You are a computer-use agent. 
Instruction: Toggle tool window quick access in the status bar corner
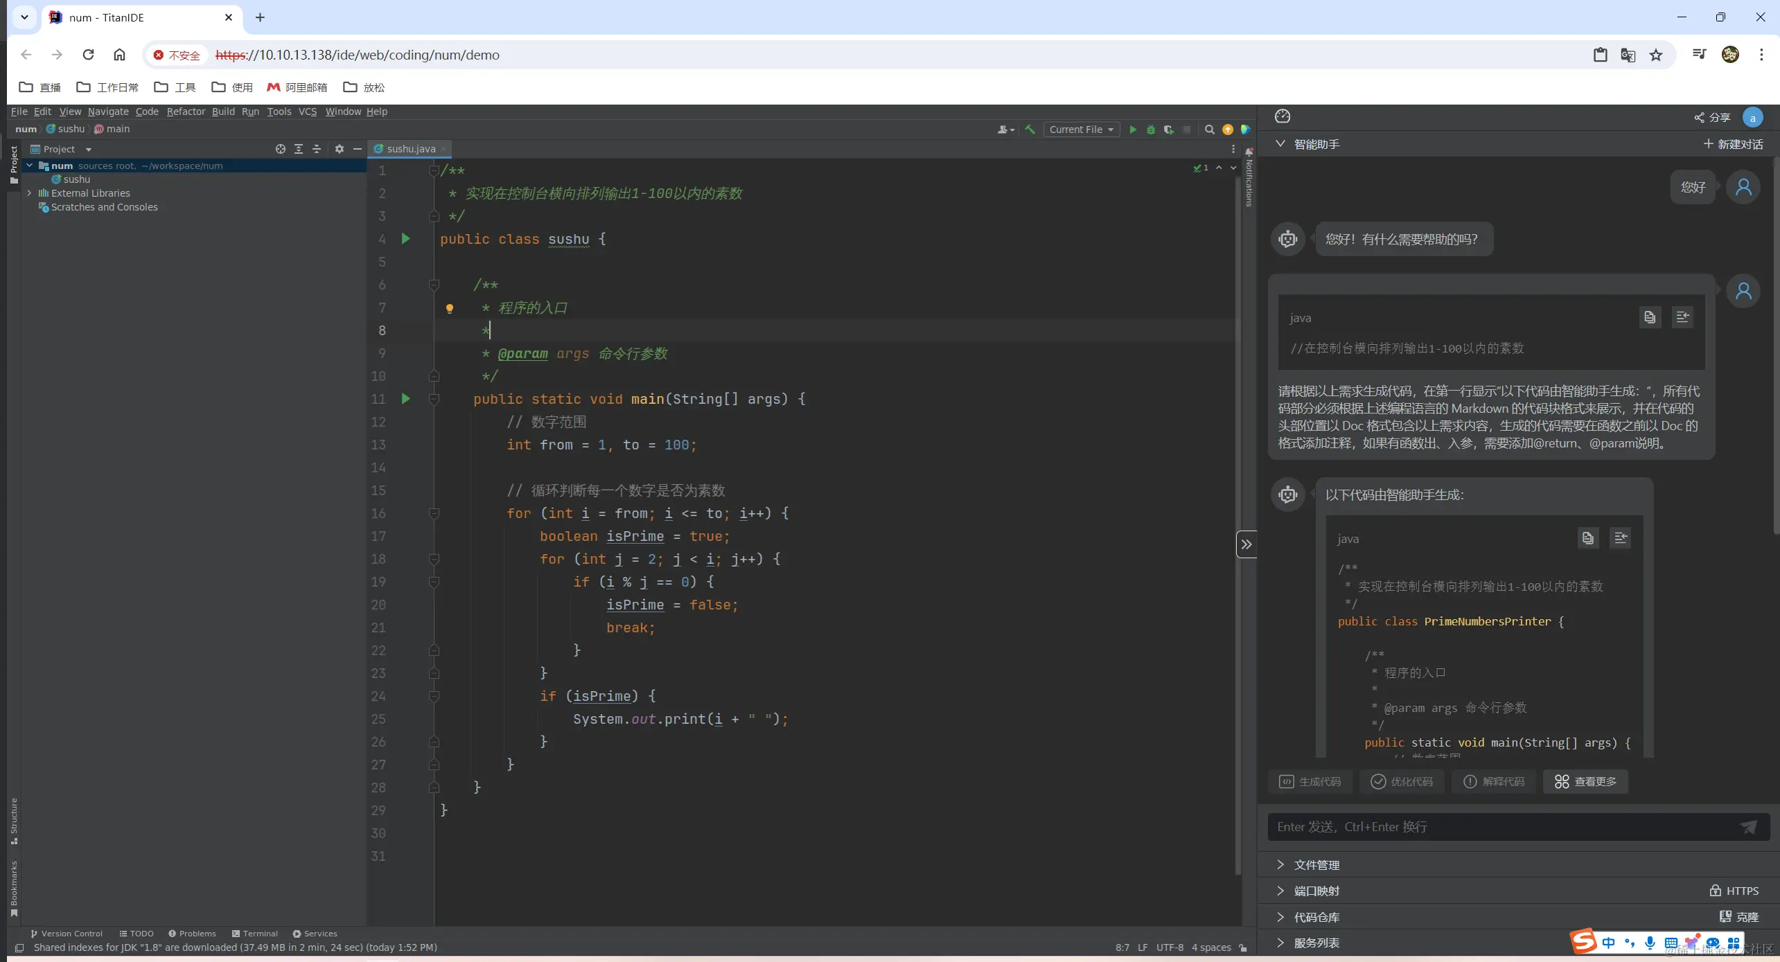pyautogui.click(x=19, y=947)
